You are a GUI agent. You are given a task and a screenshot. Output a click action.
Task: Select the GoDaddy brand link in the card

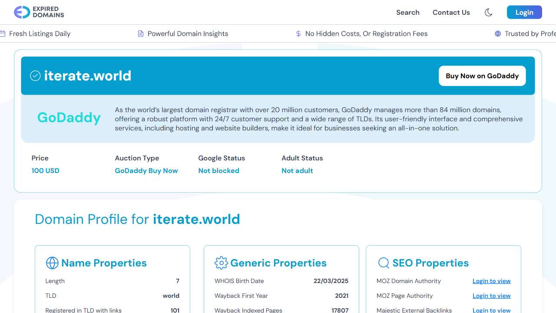(69, 117)
